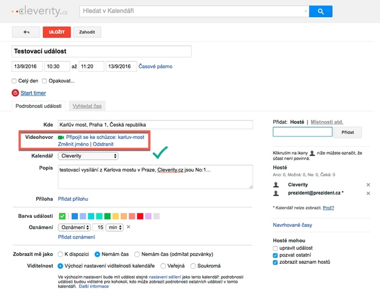This screenshot has width=380, height=298.
Task: Click the blue search magnifier button
Action: coord(320,11)
